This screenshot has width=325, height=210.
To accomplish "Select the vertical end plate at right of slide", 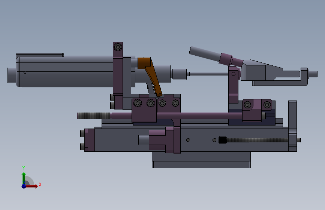I will point(292,126).
